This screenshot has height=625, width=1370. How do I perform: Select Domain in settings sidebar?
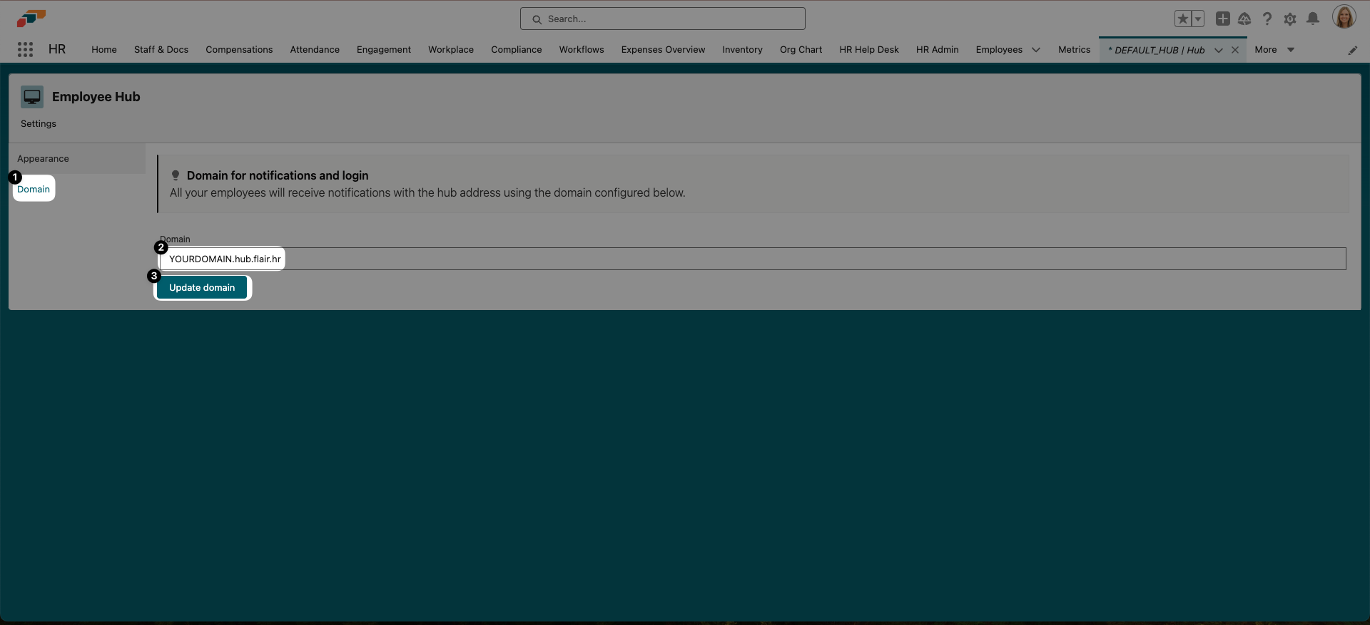point(34,189)
